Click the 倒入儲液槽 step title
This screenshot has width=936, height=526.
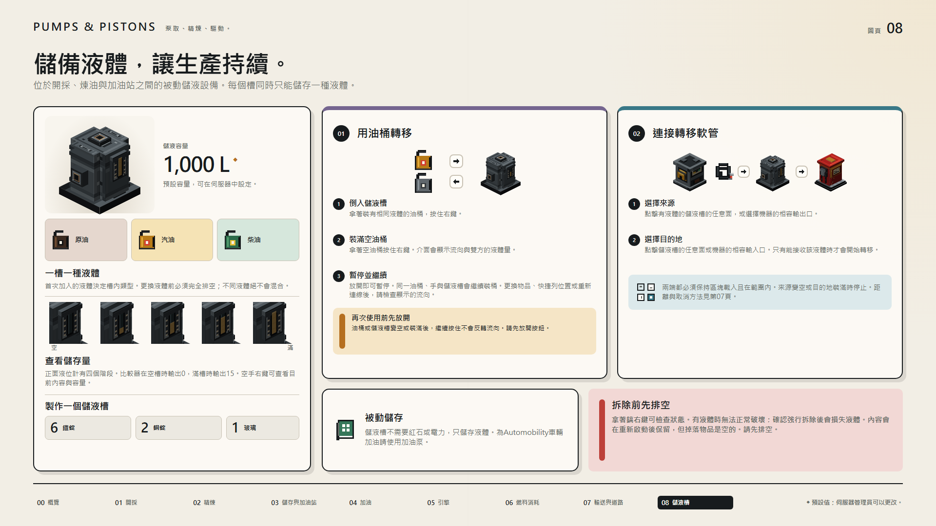(x=368, y=203)
